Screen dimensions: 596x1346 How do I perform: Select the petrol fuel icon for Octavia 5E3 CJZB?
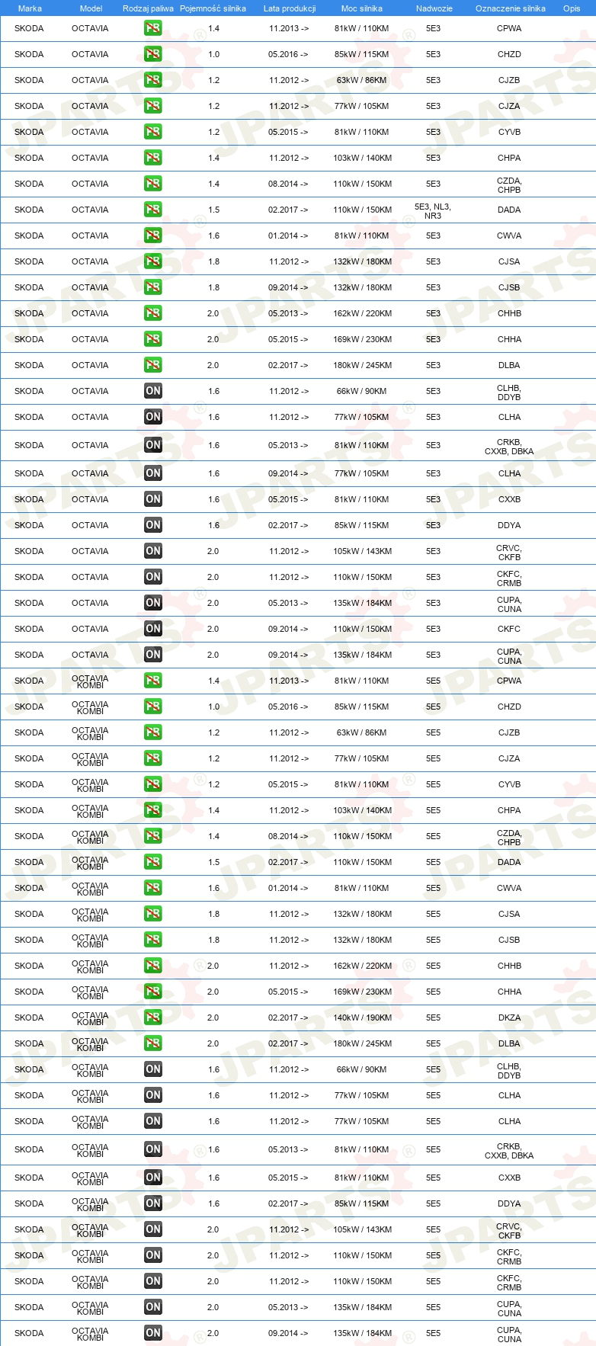(153, 80)
